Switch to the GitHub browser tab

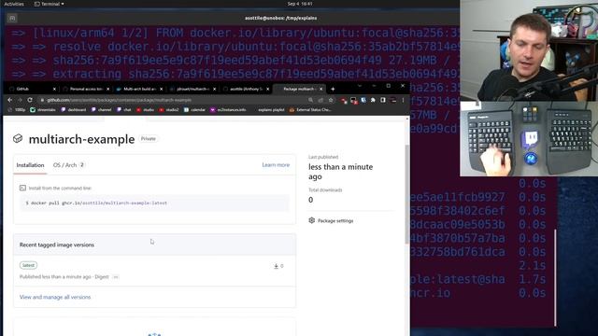[32, 89]
